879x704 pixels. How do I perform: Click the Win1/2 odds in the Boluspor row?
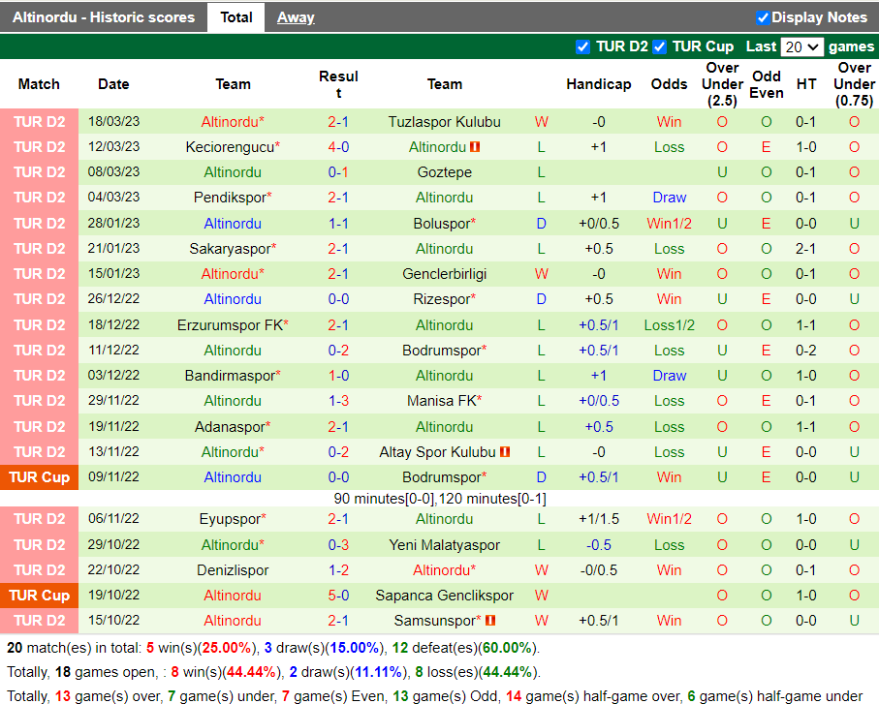669,223
